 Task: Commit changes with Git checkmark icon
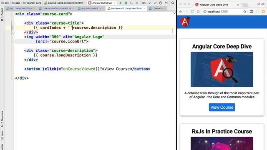[155, 3]
